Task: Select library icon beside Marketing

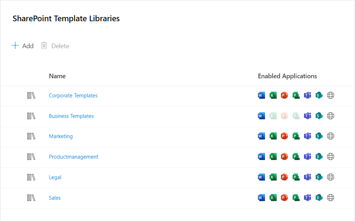Action: click(31, 136)
